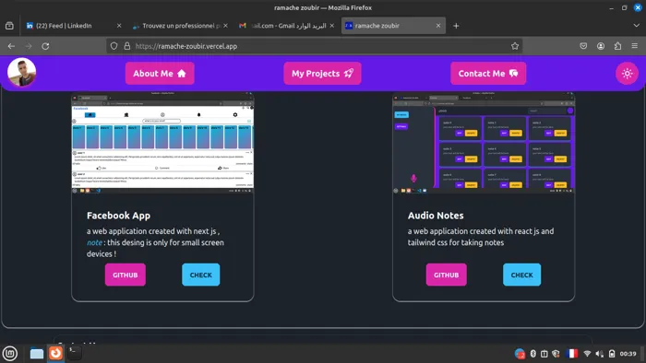Close the ramache zoubir tab

coord(438,26)
